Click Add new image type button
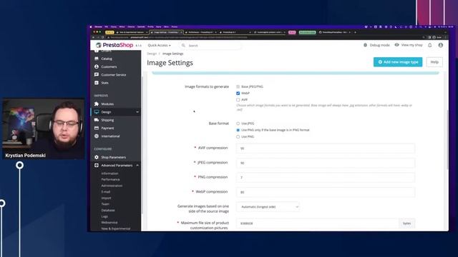458x257 pixels. coord(398,62)
